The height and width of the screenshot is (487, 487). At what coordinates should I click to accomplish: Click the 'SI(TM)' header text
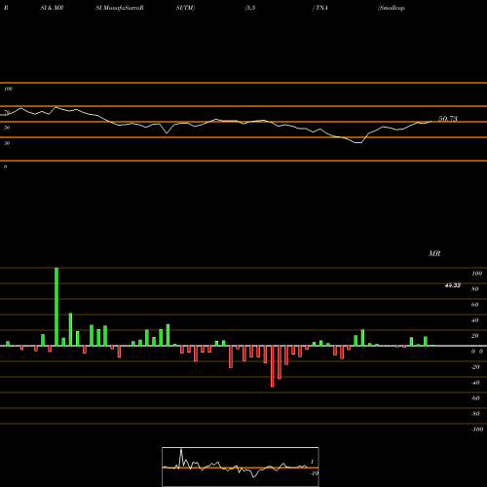(185, 8)
